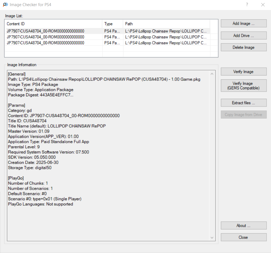
Task: Select the Title ID: CUSA48704 line
Action: click(27, 121)
